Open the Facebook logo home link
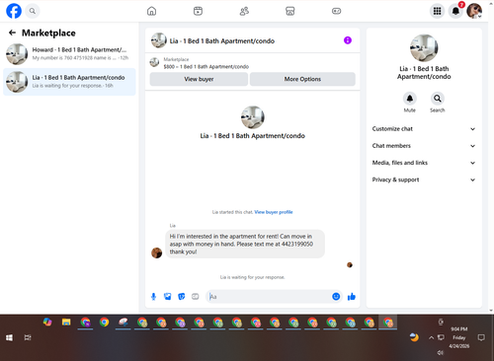The width and height of the screenshot is (494, 361). point(14,11)
